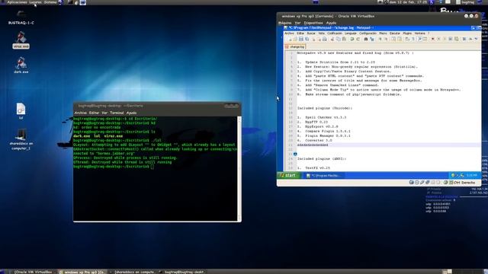Open Plugins menu in Notepad++
488x274 pixels.
[x=407, y=33]
